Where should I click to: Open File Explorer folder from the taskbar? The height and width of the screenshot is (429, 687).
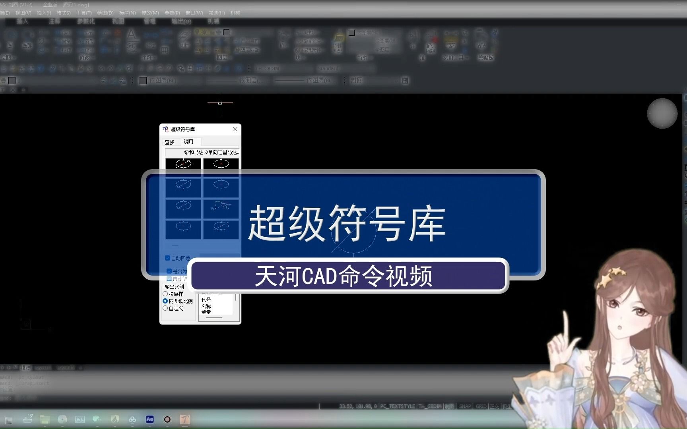[45, 419]
